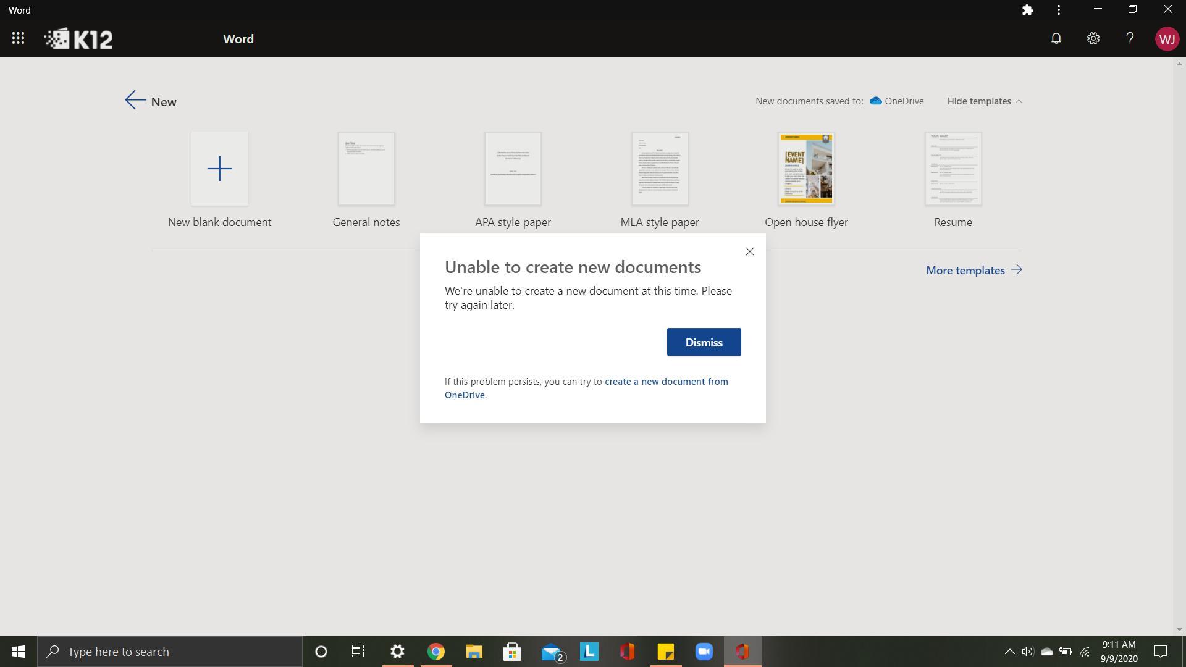The height and width of the screenshot is (667, 1186).
Task: Open More templates link
Action: click(974, 271)
